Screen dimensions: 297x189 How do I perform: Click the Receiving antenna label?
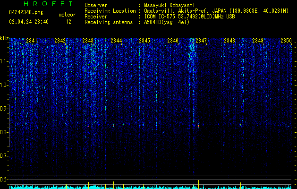109,22
